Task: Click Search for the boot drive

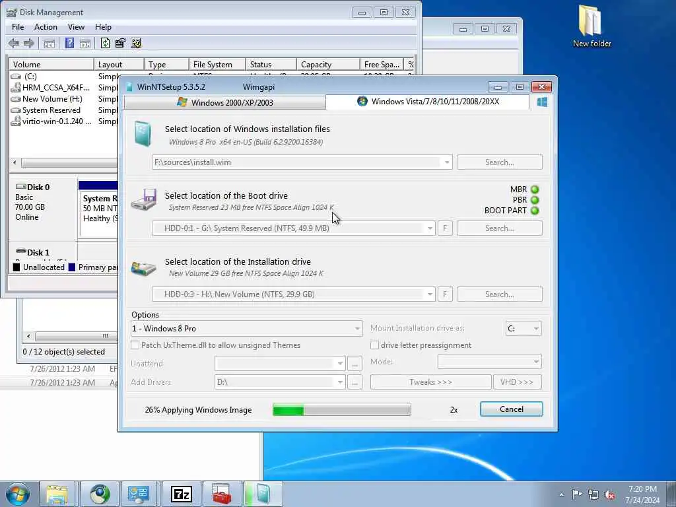Action: [500, 228]
